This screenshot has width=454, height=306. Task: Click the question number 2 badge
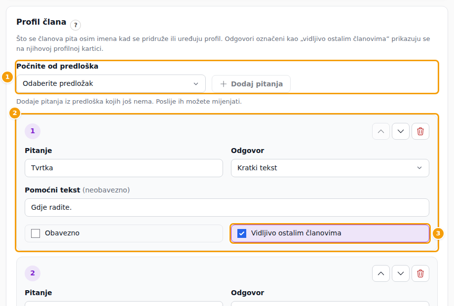[33, 273]
